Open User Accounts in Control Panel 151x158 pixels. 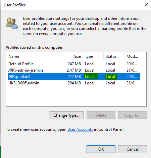click(x=80, y=129)
